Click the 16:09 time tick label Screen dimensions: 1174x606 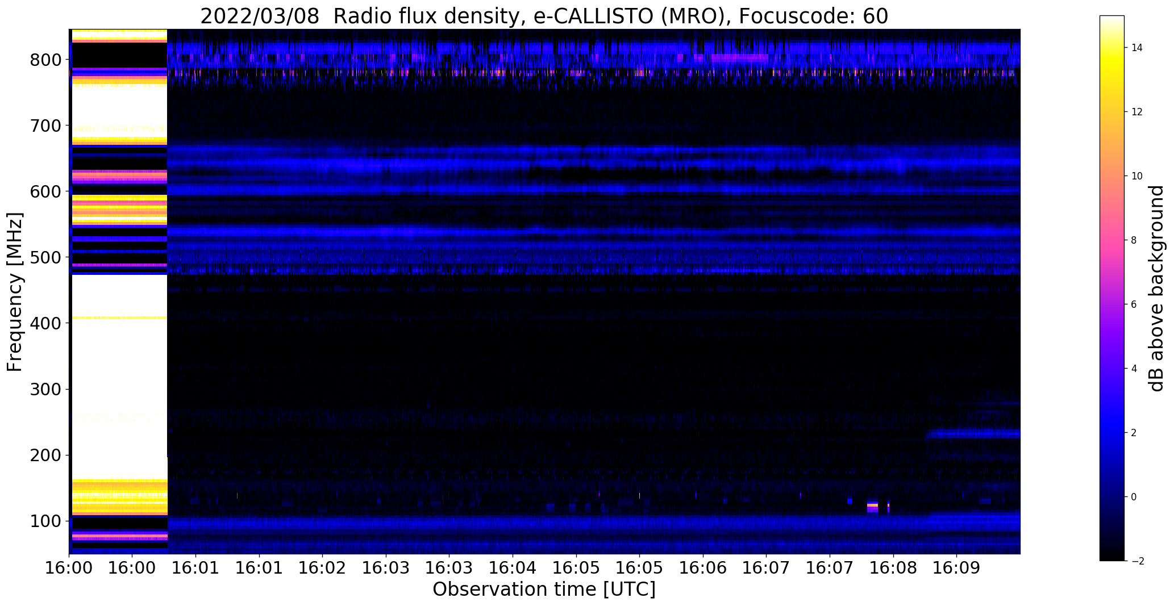(956, 568)
